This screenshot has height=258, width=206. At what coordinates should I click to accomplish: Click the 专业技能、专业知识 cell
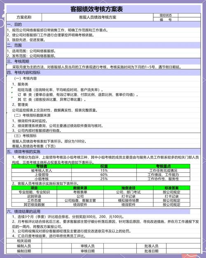[34, 192]
